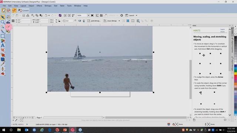237x133 pixels.
Task: Click the Mirror Horizontally icon
Action: point(80,21)
